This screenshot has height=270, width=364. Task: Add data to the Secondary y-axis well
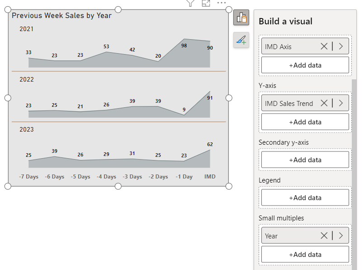coord(305,160)
